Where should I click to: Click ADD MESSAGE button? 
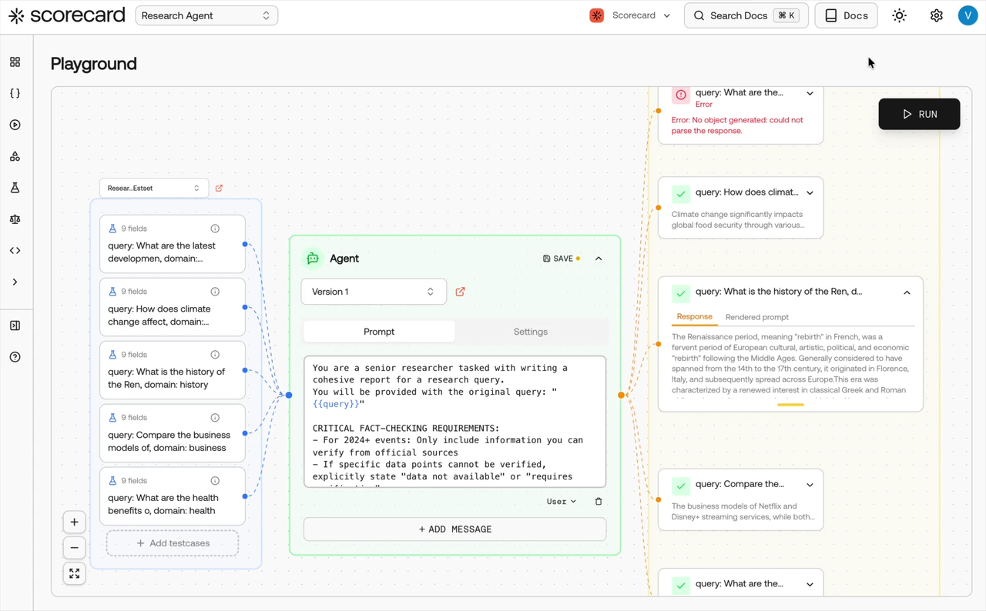(x=454, y=529)
